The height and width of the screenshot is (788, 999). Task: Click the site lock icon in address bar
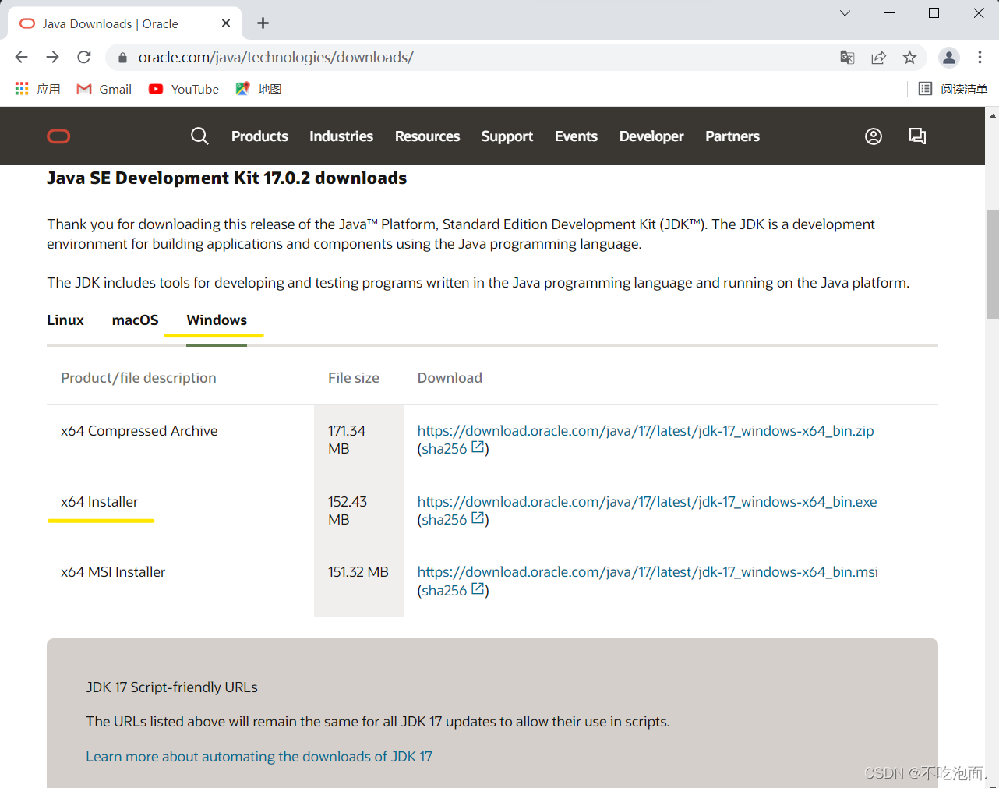point(122,58)
